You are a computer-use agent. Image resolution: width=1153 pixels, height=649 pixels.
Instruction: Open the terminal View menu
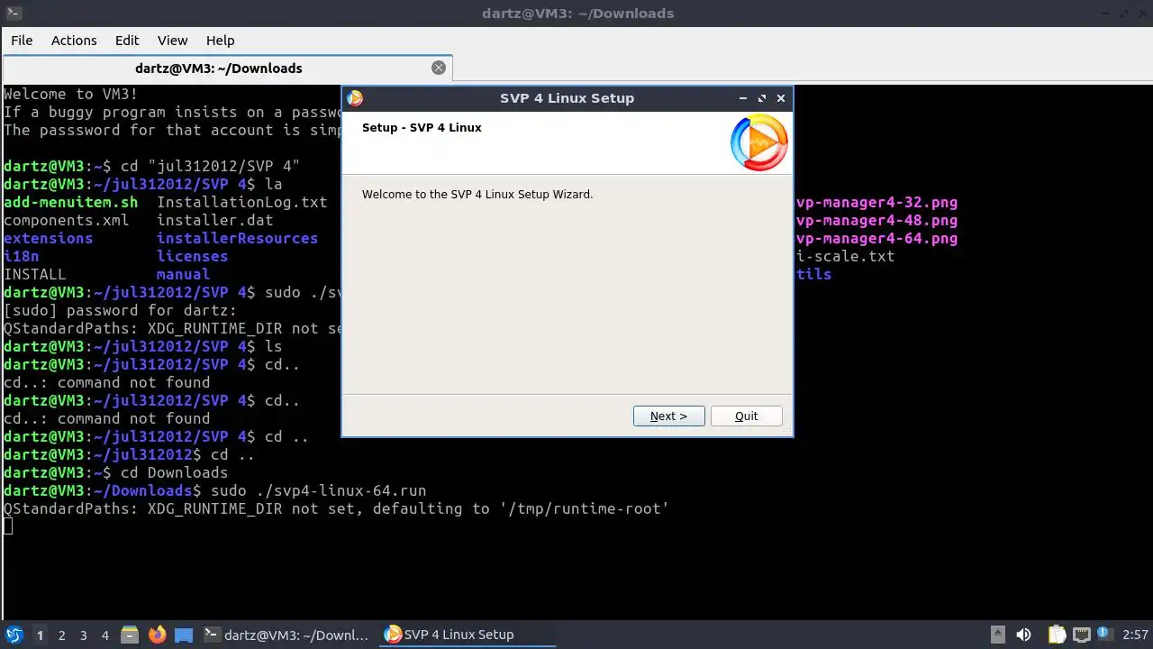coord(172,41)
